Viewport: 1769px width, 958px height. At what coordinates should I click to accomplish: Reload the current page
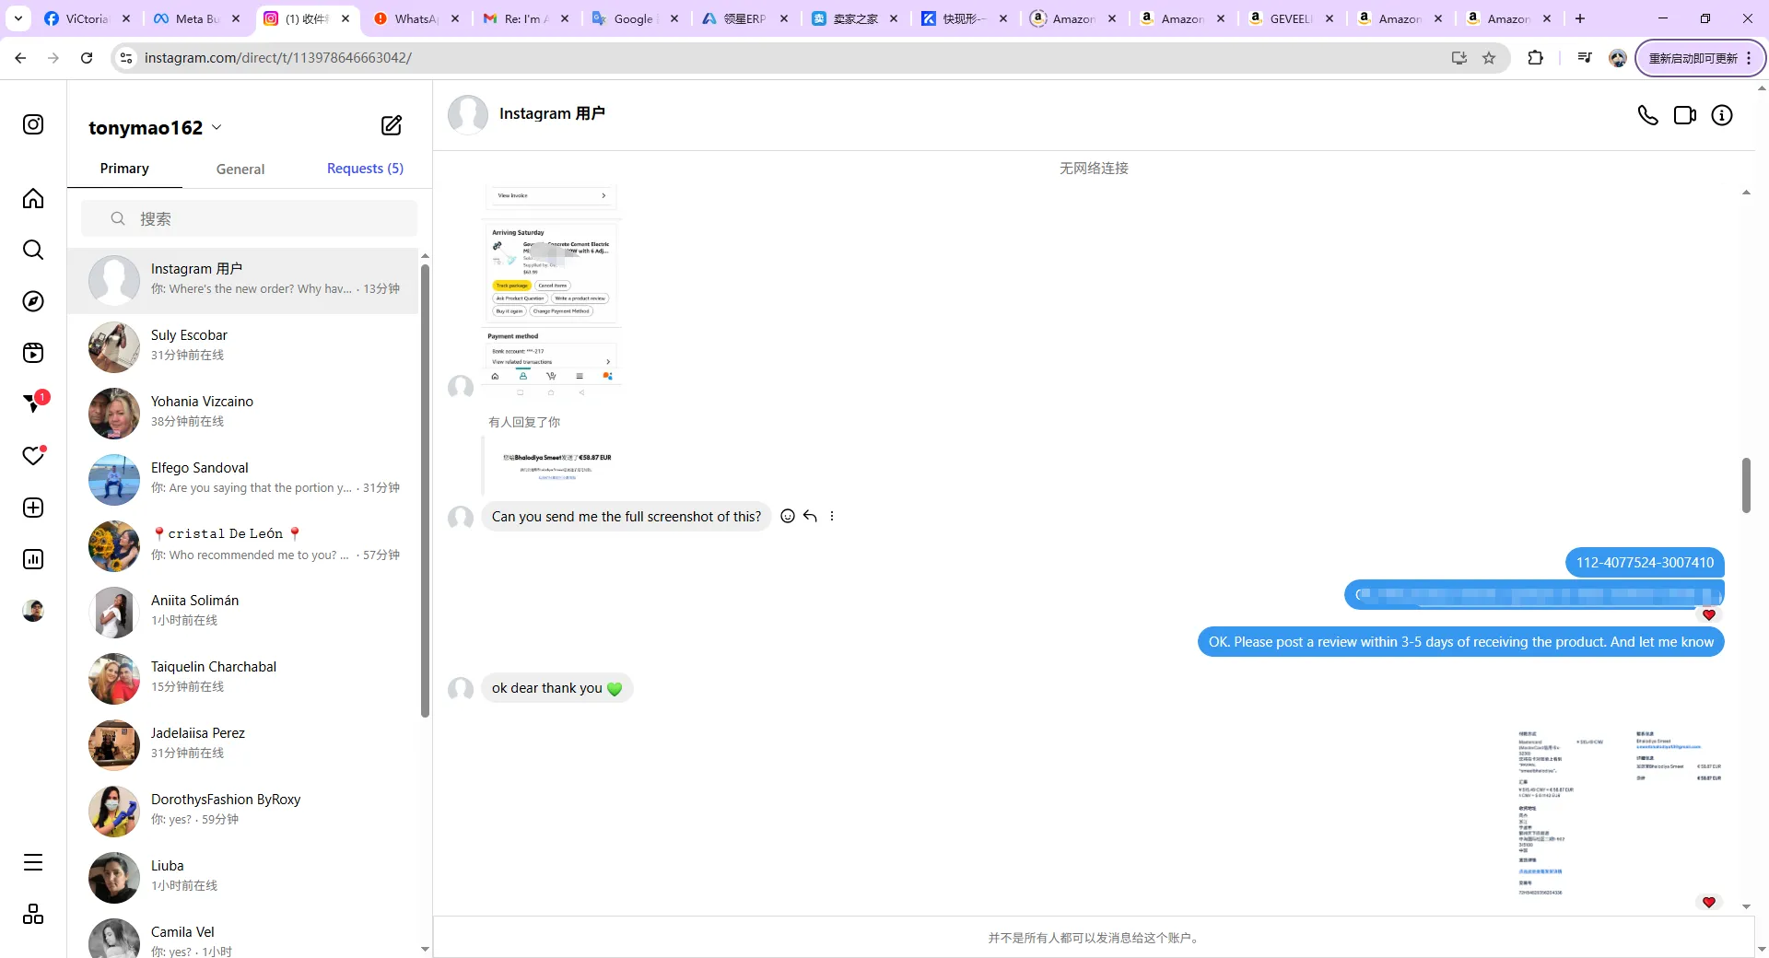coord(87,58)
